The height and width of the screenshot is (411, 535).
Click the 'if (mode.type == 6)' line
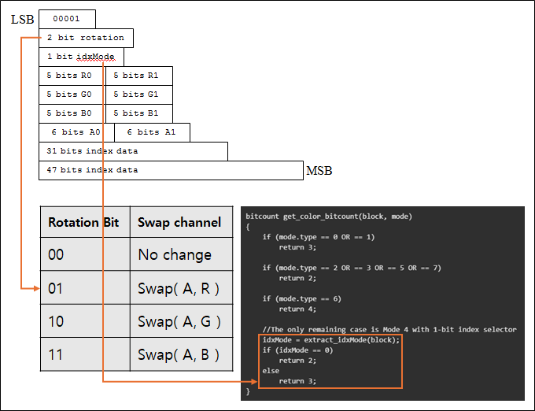pos(301,298)
